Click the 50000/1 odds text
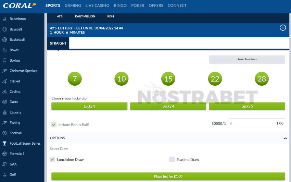This screenshot has width=291, height=182. [x=219, y=123]
